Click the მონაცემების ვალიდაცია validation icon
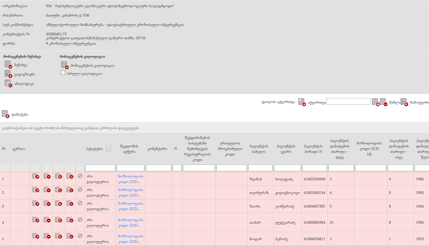Screen dimensions: 429x247 pyautogui.click(x=65, y=65)
